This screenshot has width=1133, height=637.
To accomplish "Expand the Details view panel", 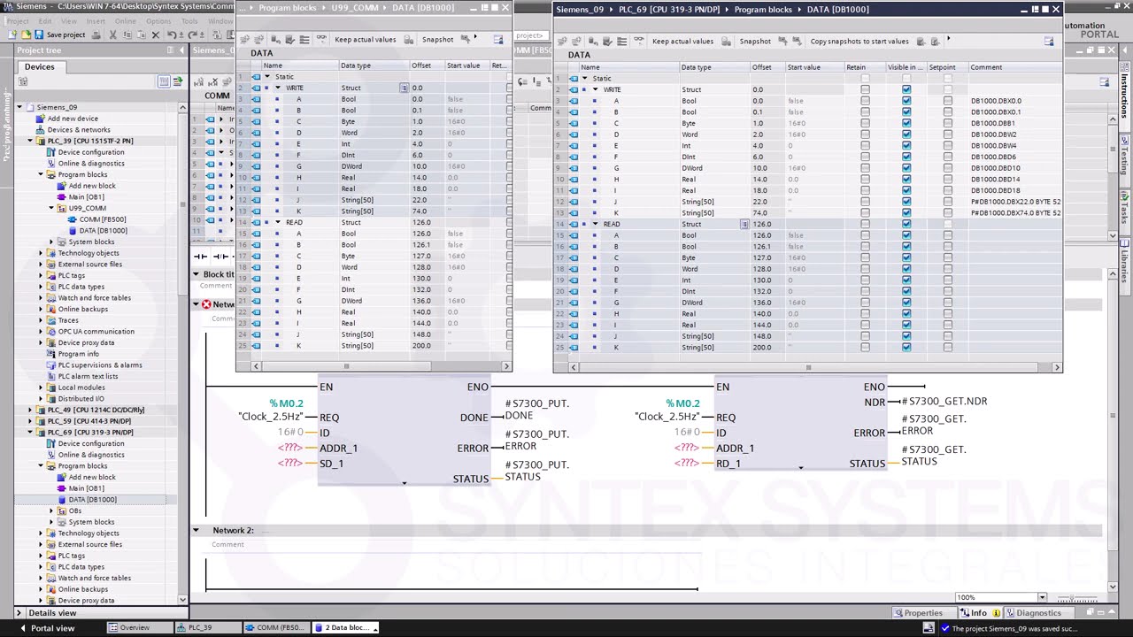I will (19, 612).
